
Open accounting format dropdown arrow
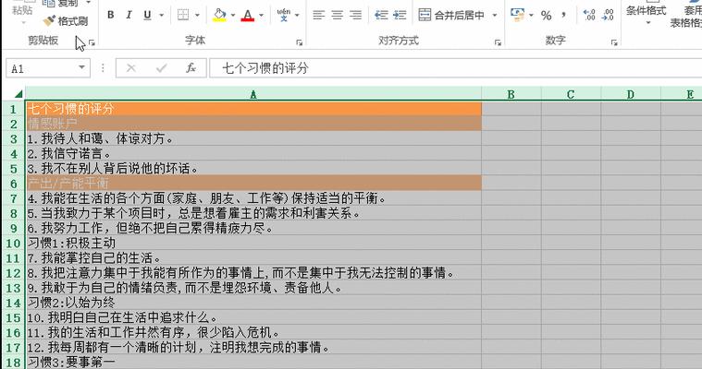point(531,15)
